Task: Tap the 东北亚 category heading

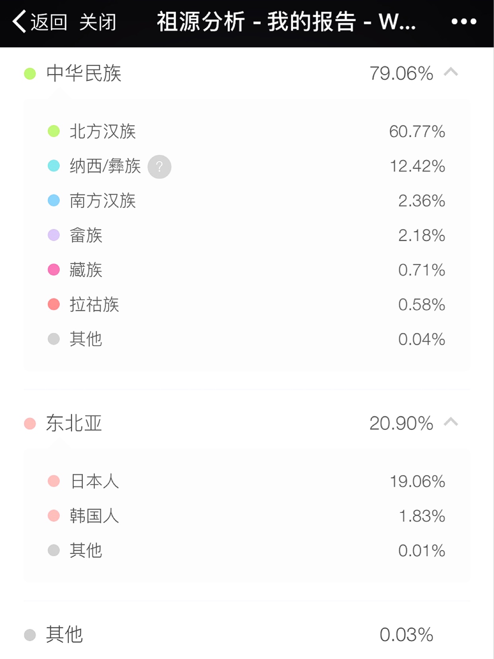Action: (x=74, y=423)
